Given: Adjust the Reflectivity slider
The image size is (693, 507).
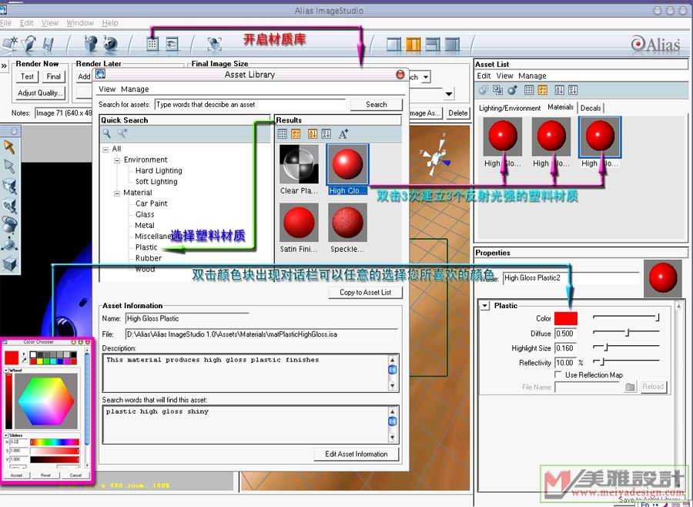Looking at the screenshot, I should [626, 362].
